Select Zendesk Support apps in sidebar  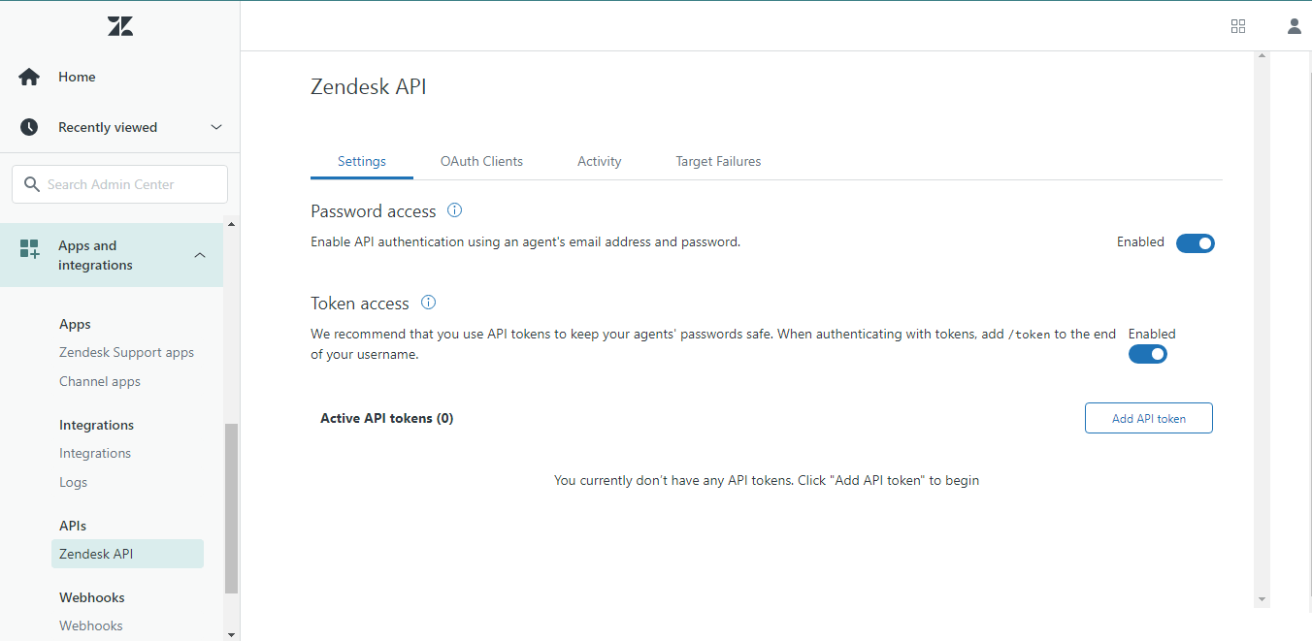point(126,351)
